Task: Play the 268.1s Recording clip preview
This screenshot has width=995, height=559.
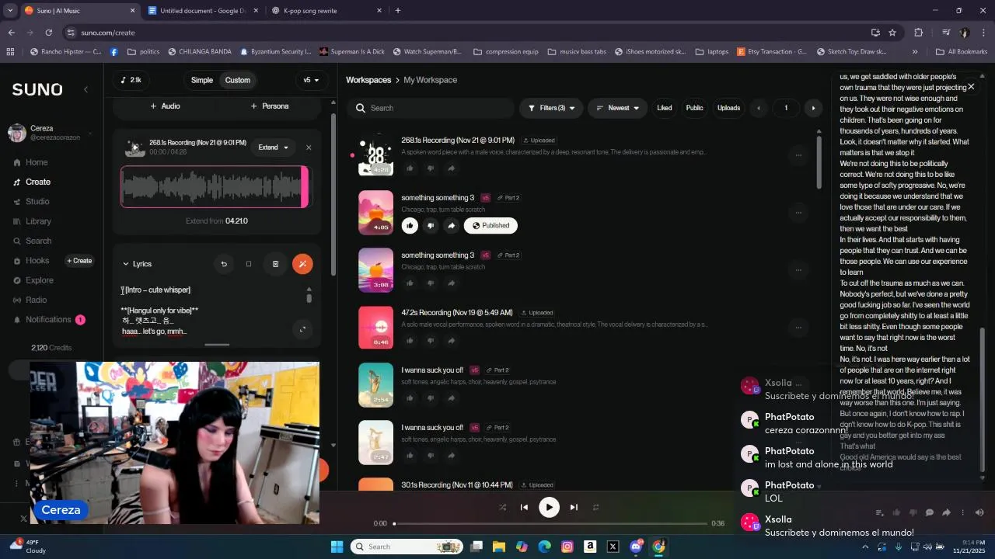Action: tap(135, 148)
